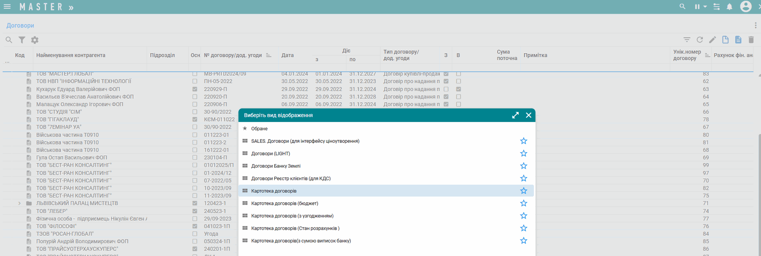
Task: Open the column ellipsis below Код header
Action: tap(7, 62)
